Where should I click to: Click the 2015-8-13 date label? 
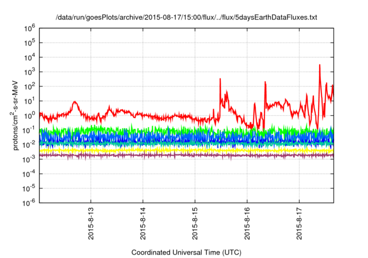tap(91, 223)
